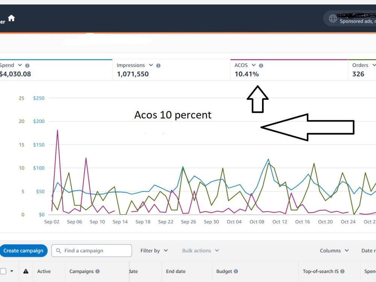Viewport: 376px width, 282px height.
Task: Click the Sep 26 axis label
Action: pyautogui.click(x=188, y=222)
